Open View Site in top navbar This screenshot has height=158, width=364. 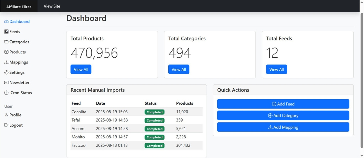(x=52, y=6)
